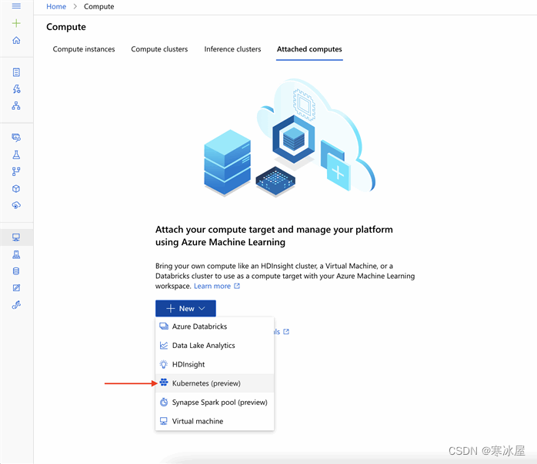Open the hamburger navigation menu

[16, 6]
